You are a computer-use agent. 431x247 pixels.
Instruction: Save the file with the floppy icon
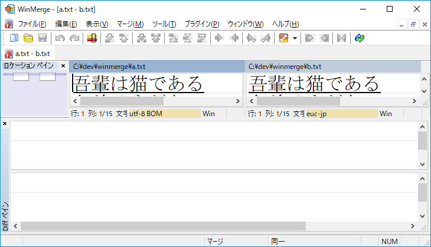(x=43, y=38)
